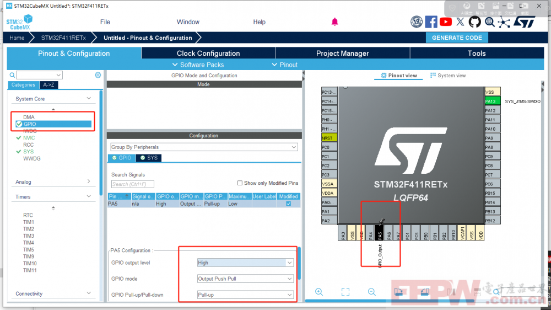Open the X (Twitter) icon link
551x310 pixels.
coord(460,22)
